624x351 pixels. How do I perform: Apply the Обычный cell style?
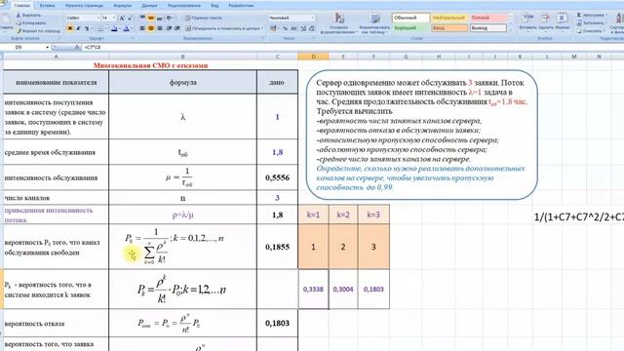410,18
